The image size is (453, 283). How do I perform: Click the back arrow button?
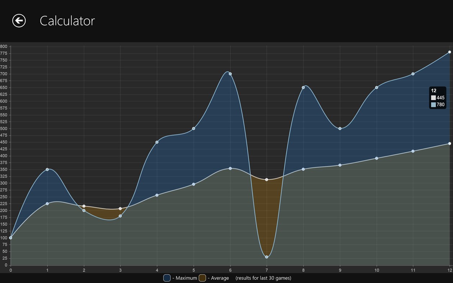(x=19, y=20)
